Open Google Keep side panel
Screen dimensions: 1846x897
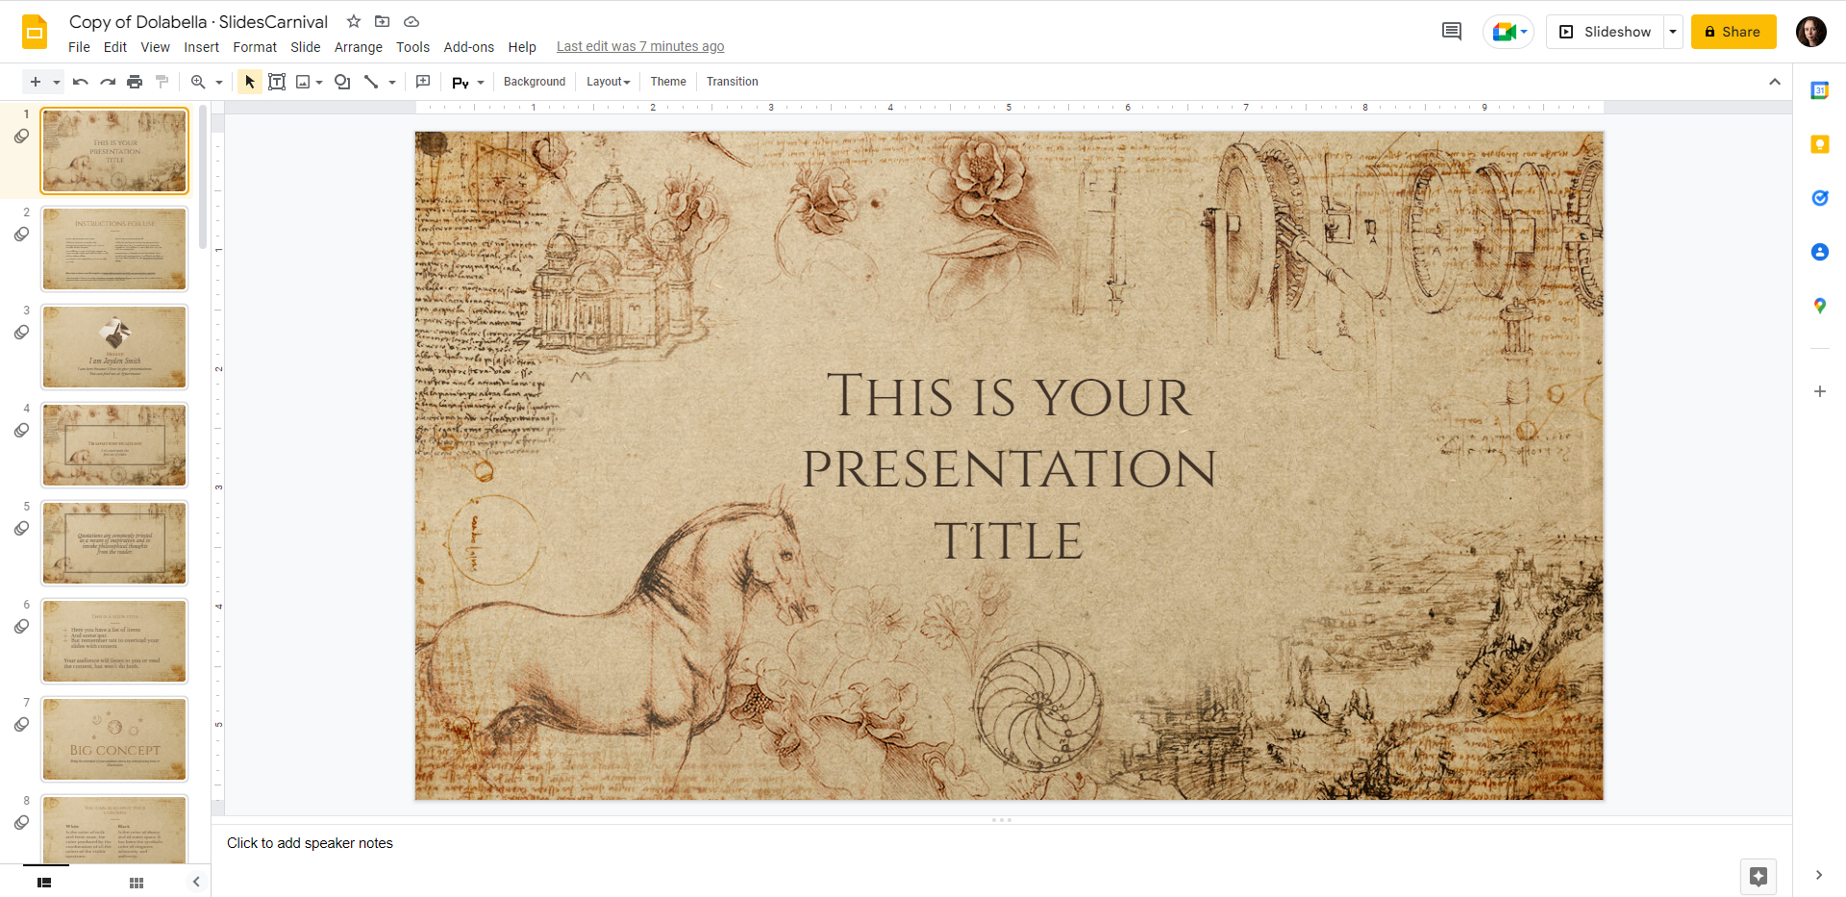point(1820,144)
